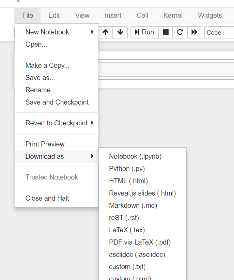Screen dimensions: 234x280
Task: Open the Edit menu
Action: [54, 15]
